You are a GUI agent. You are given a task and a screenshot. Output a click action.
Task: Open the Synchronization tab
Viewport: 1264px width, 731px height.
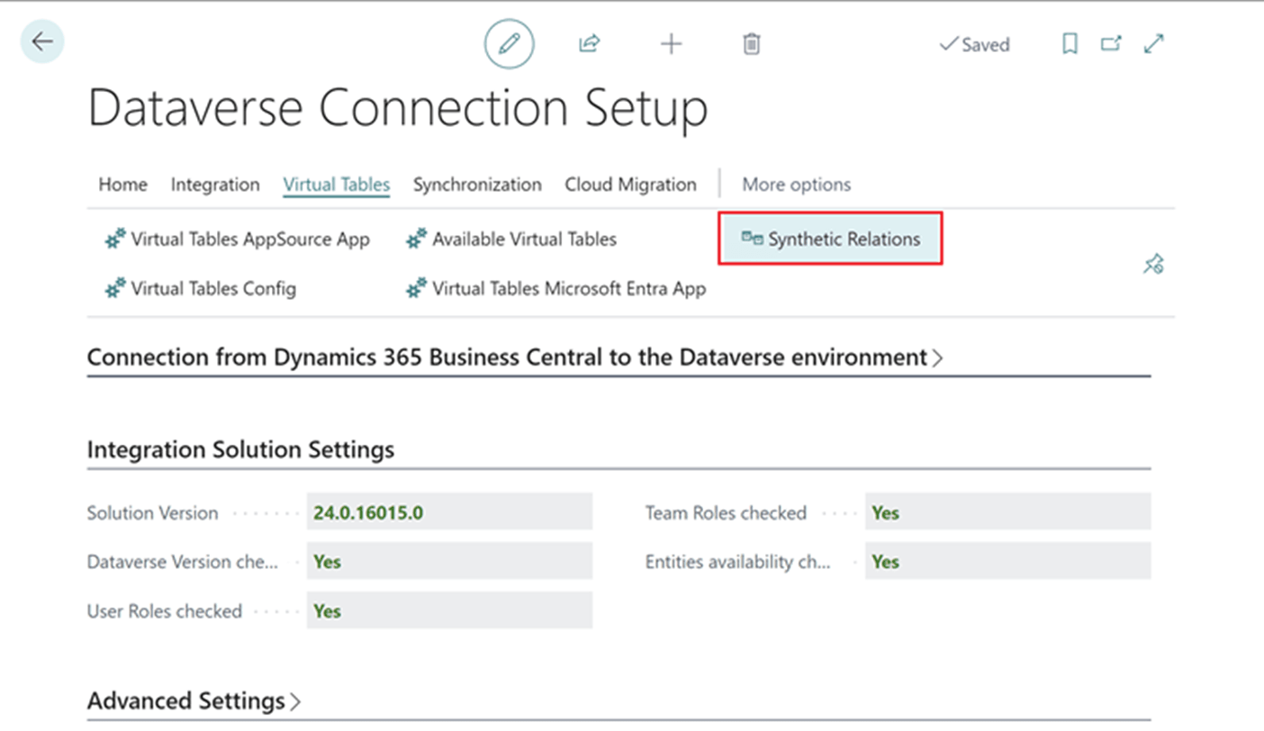pyautogui.click(x=477, y=185)
